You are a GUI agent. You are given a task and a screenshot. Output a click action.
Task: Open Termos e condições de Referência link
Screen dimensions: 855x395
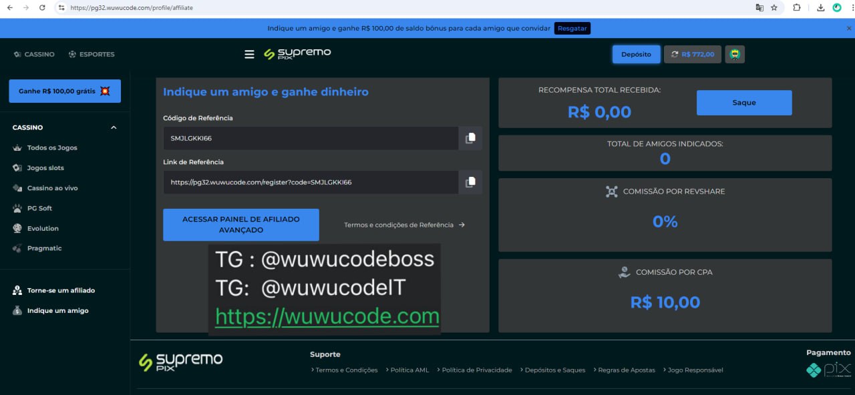404,225
